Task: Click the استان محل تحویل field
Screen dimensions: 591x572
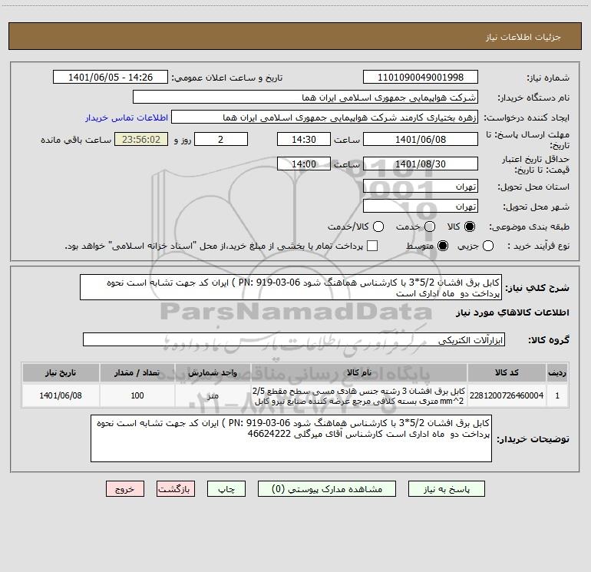Action: coord(420,187)
